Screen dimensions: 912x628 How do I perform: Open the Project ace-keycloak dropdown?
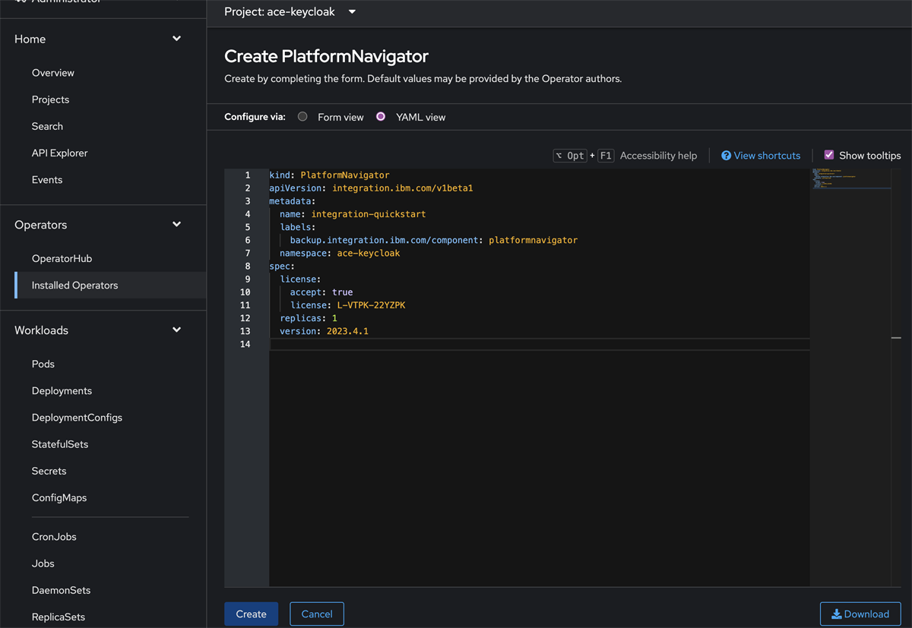290,12
